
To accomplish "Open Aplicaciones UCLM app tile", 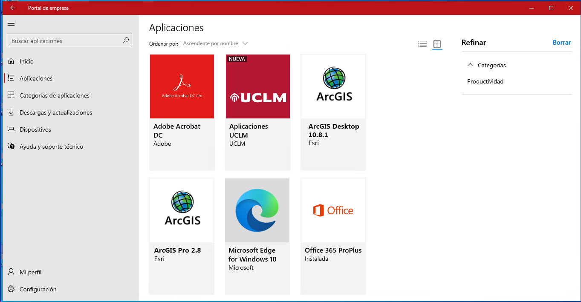I will [258, 112].
